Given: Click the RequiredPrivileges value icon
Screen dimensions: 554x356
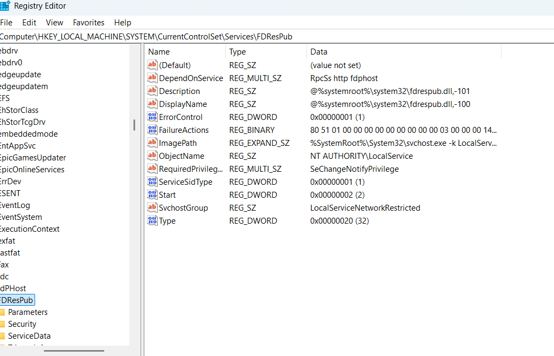Looking at the screenshot, I should pos(152,169).
